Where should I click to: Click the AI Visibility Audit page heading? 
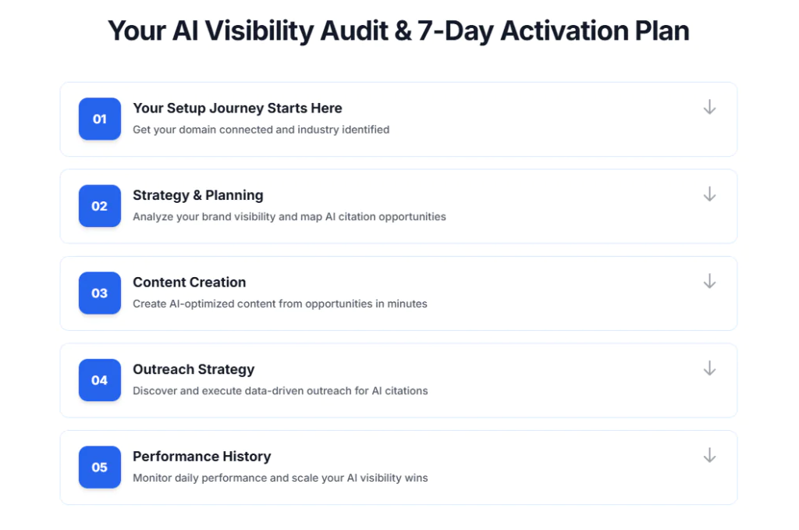[x=399, y=30]
